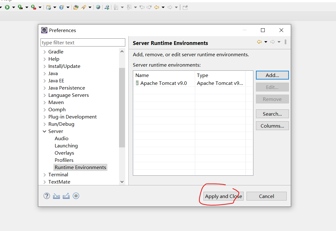
Task: Click the Open Type folder icon
Action: 76,7
